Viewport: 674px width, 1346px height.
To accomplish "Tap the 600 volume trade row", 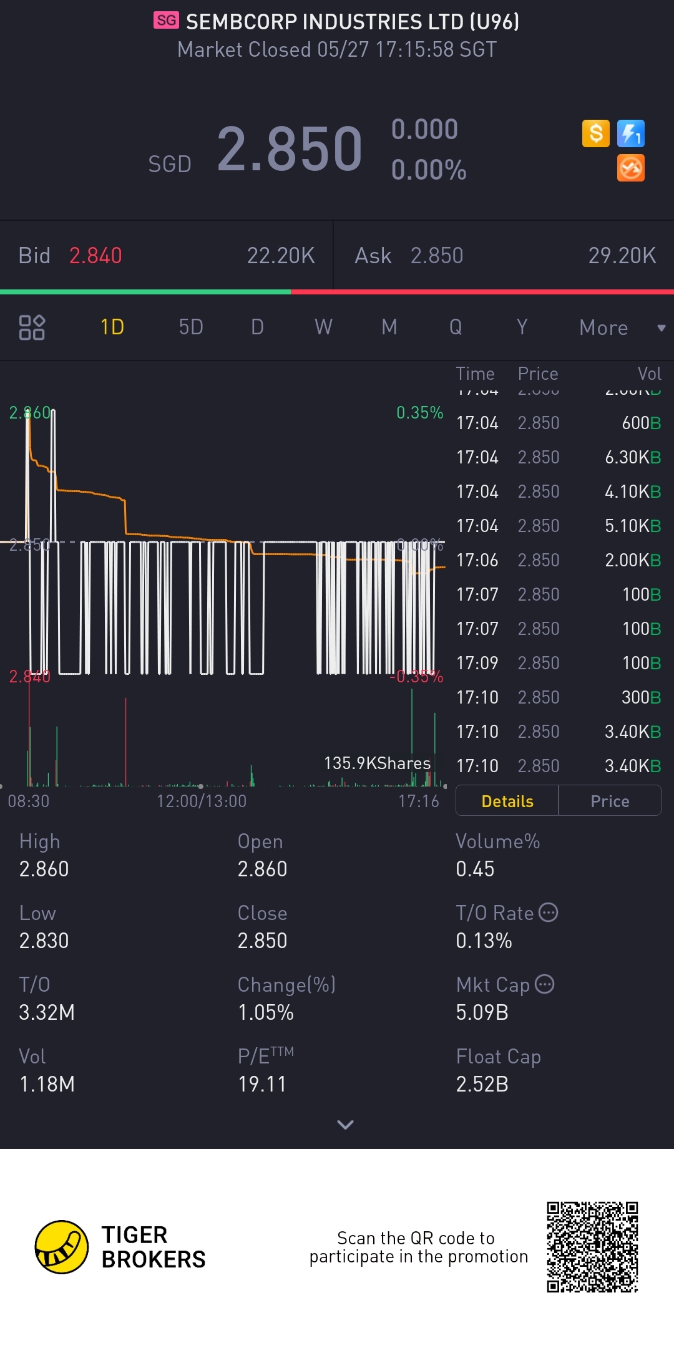I will point(559,423).
